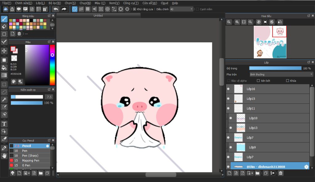Duplicate the selected layer
The image size is (315, 182).
point(265,173)
